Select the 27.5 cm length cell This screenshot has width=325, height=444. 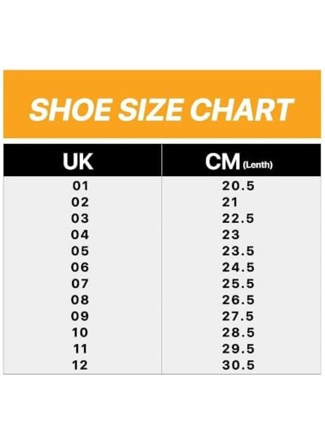coord(238,316)
